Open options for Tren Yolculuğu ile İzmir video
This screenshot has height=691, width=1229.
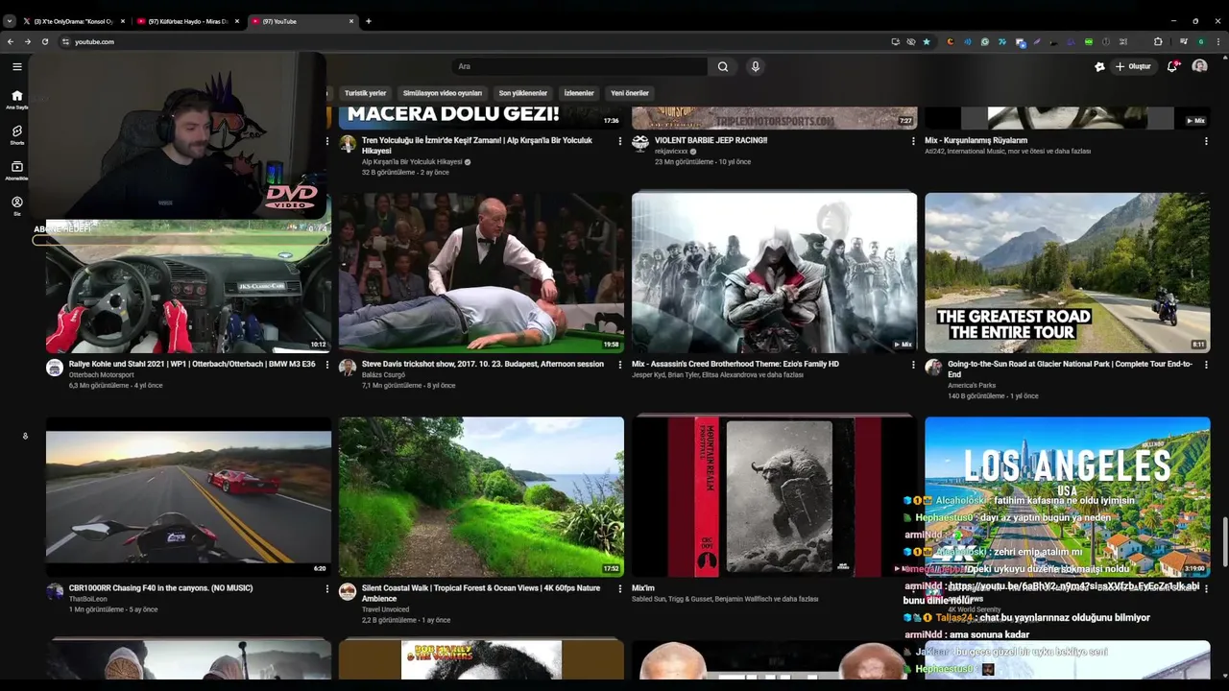[620, 141]
